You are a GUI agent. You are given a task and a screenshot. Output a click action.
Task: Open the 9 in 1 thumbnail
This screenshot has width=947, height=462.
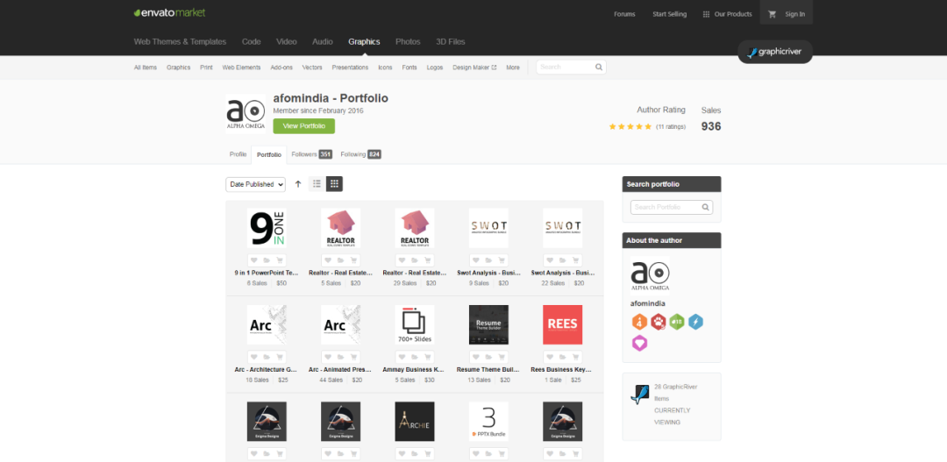[267, 228]
